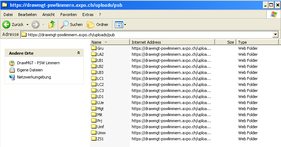Select the LB3 folder icon
This screenshot has width=281, height=147.
[x=94, y=72]
